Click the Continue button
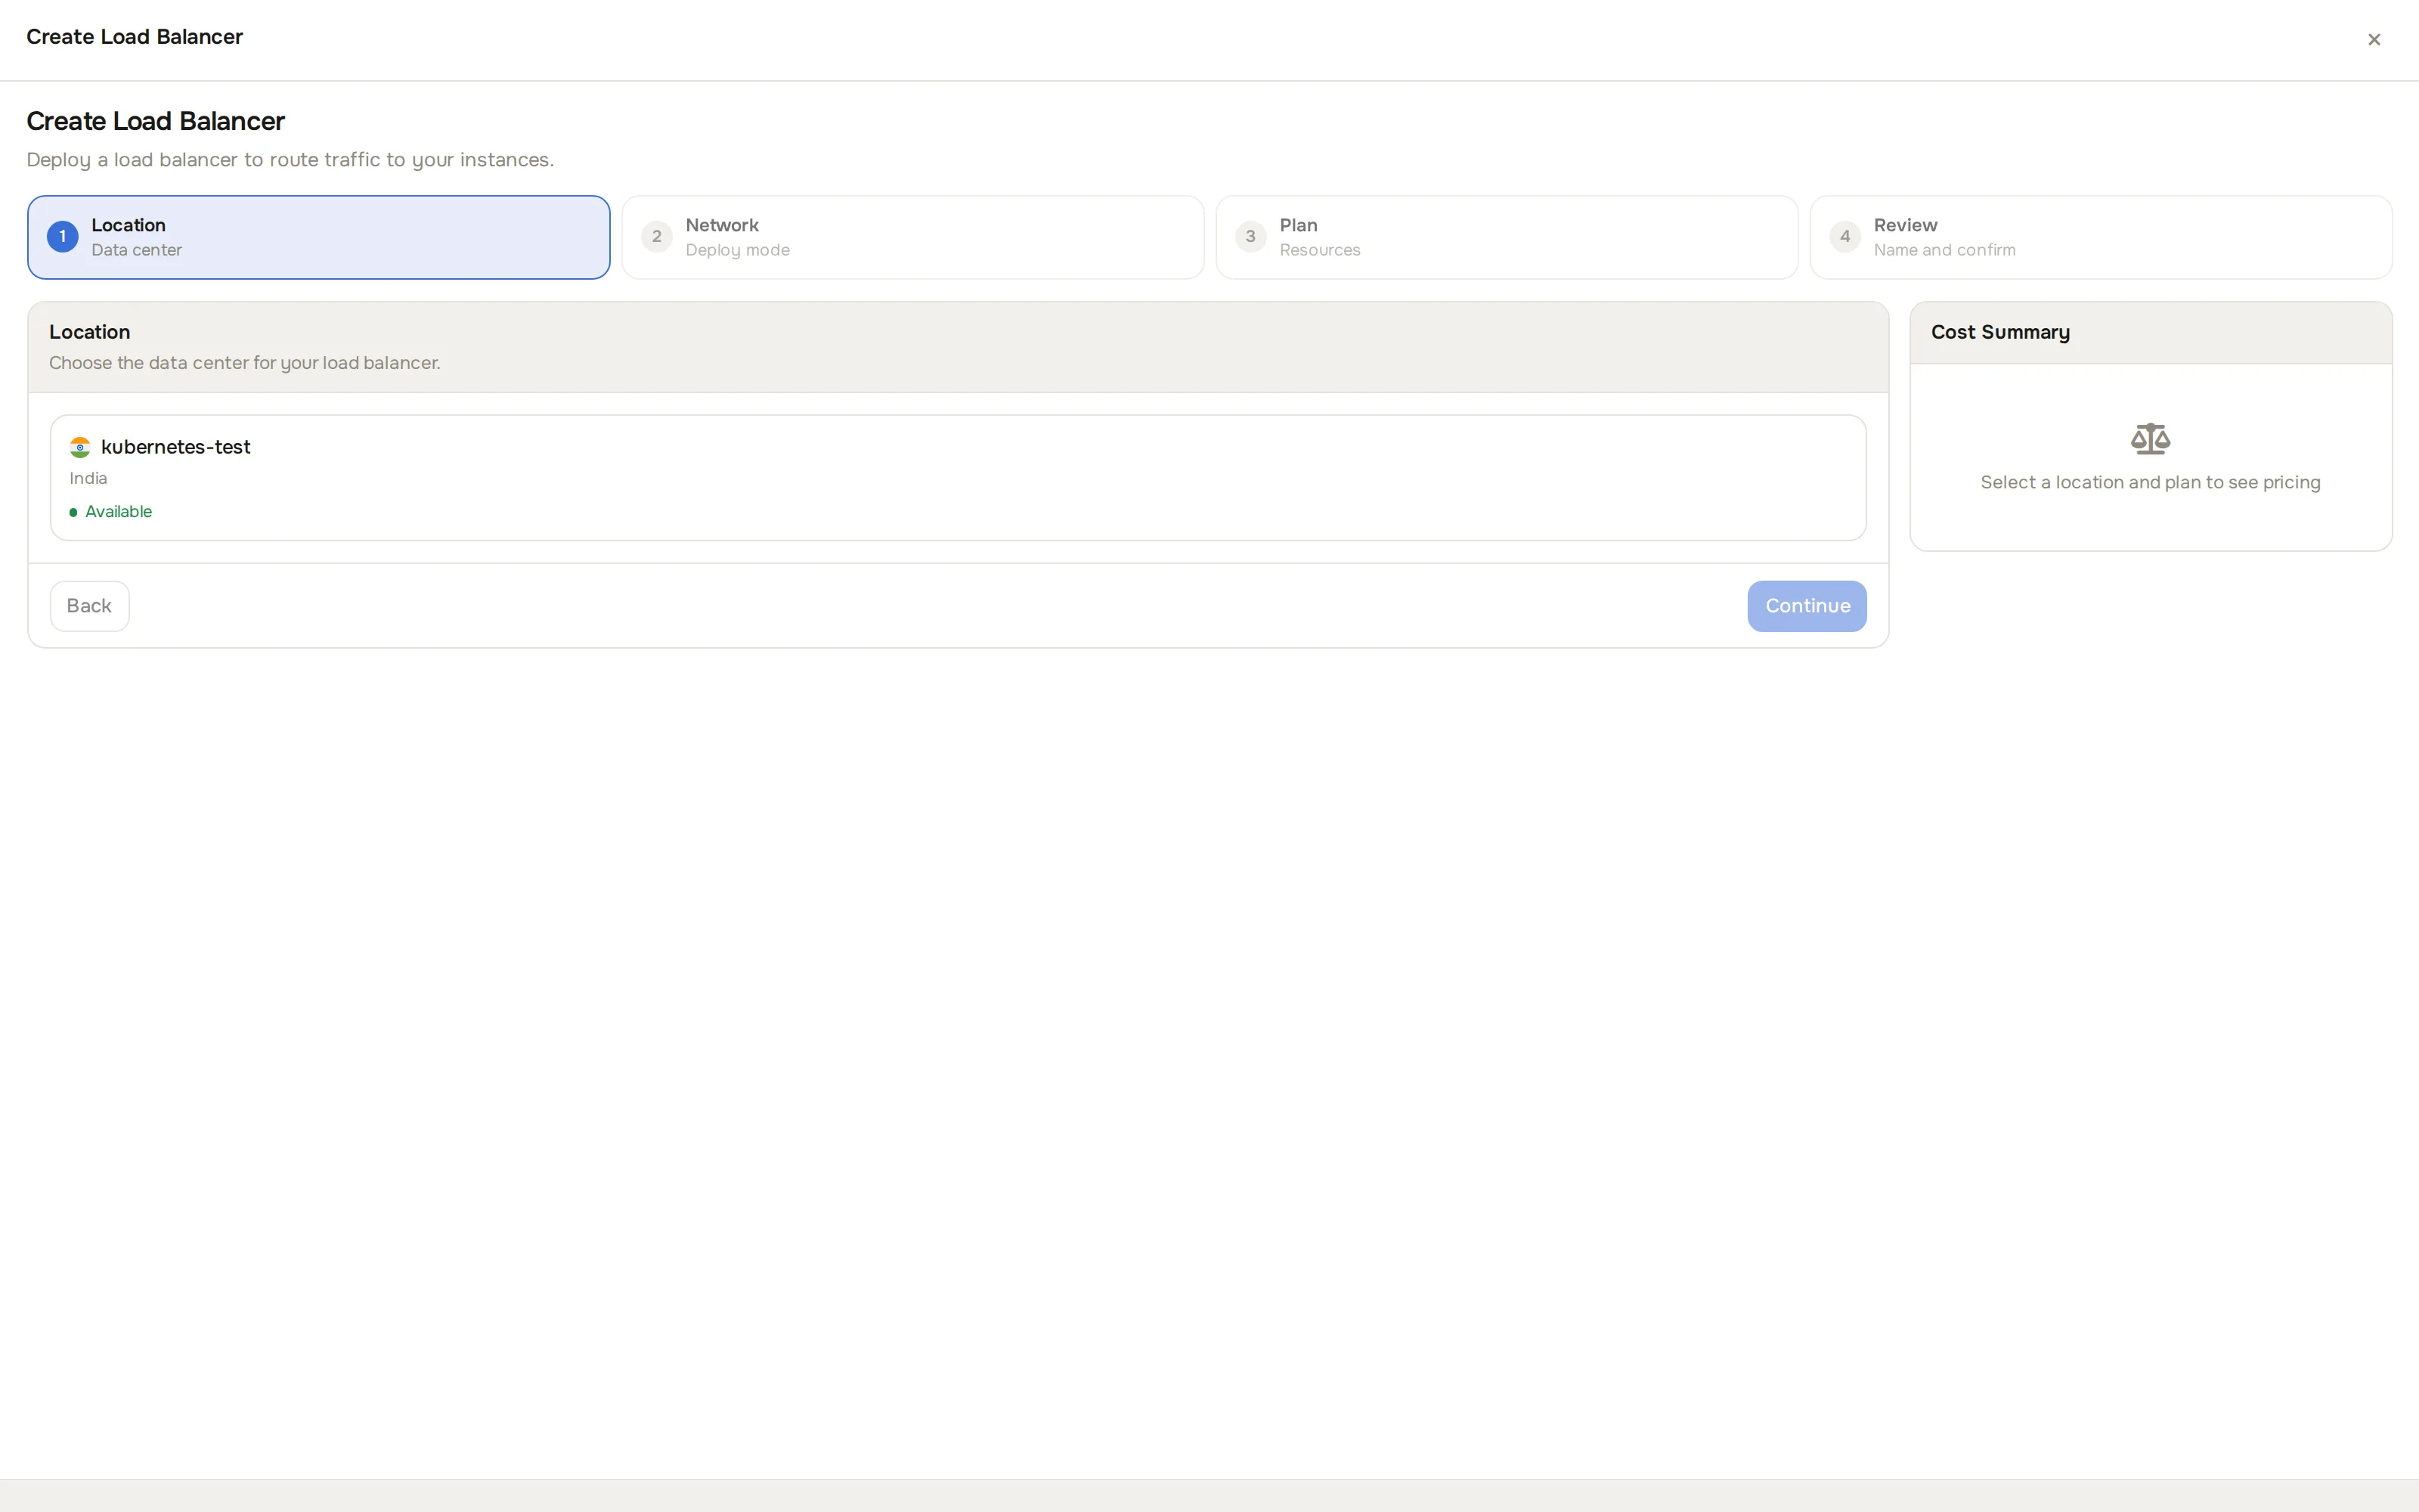 (x=1806, y=606)
